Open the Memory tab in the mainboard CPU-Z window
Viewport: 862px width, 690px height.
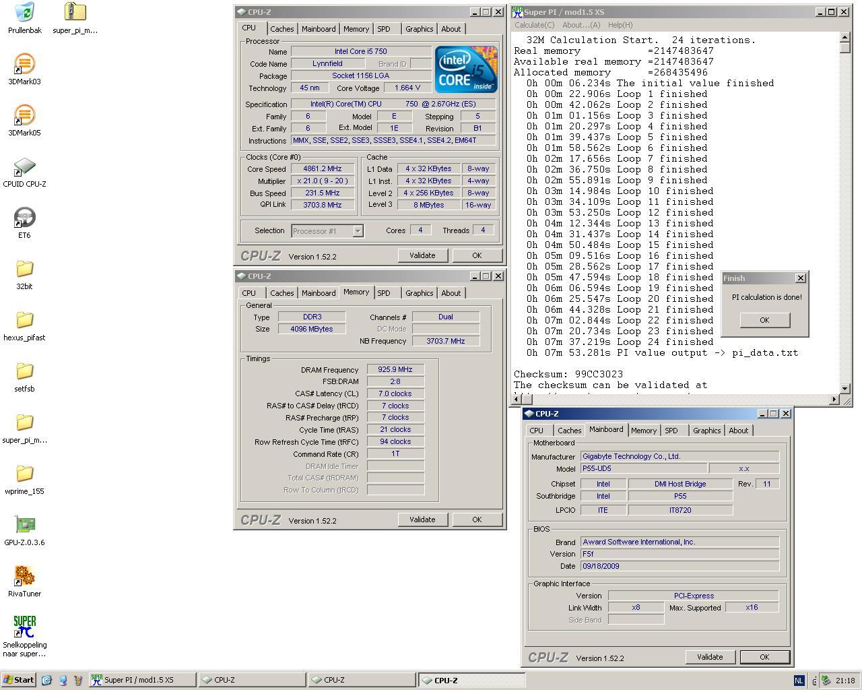click(643, 431)
